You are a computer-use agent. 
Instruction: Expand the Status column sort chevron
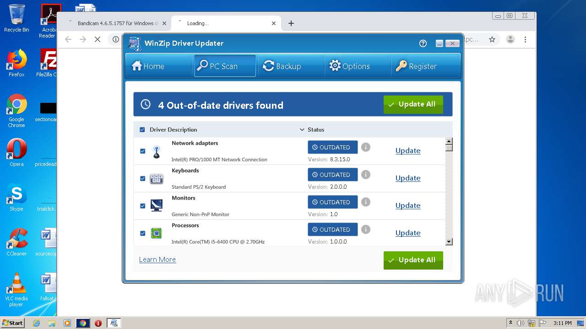tap(302, 130)
